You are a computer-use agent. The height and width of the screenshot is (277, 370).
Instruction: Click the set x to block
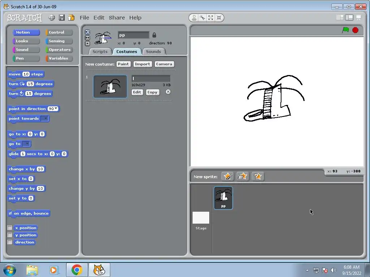21,179
